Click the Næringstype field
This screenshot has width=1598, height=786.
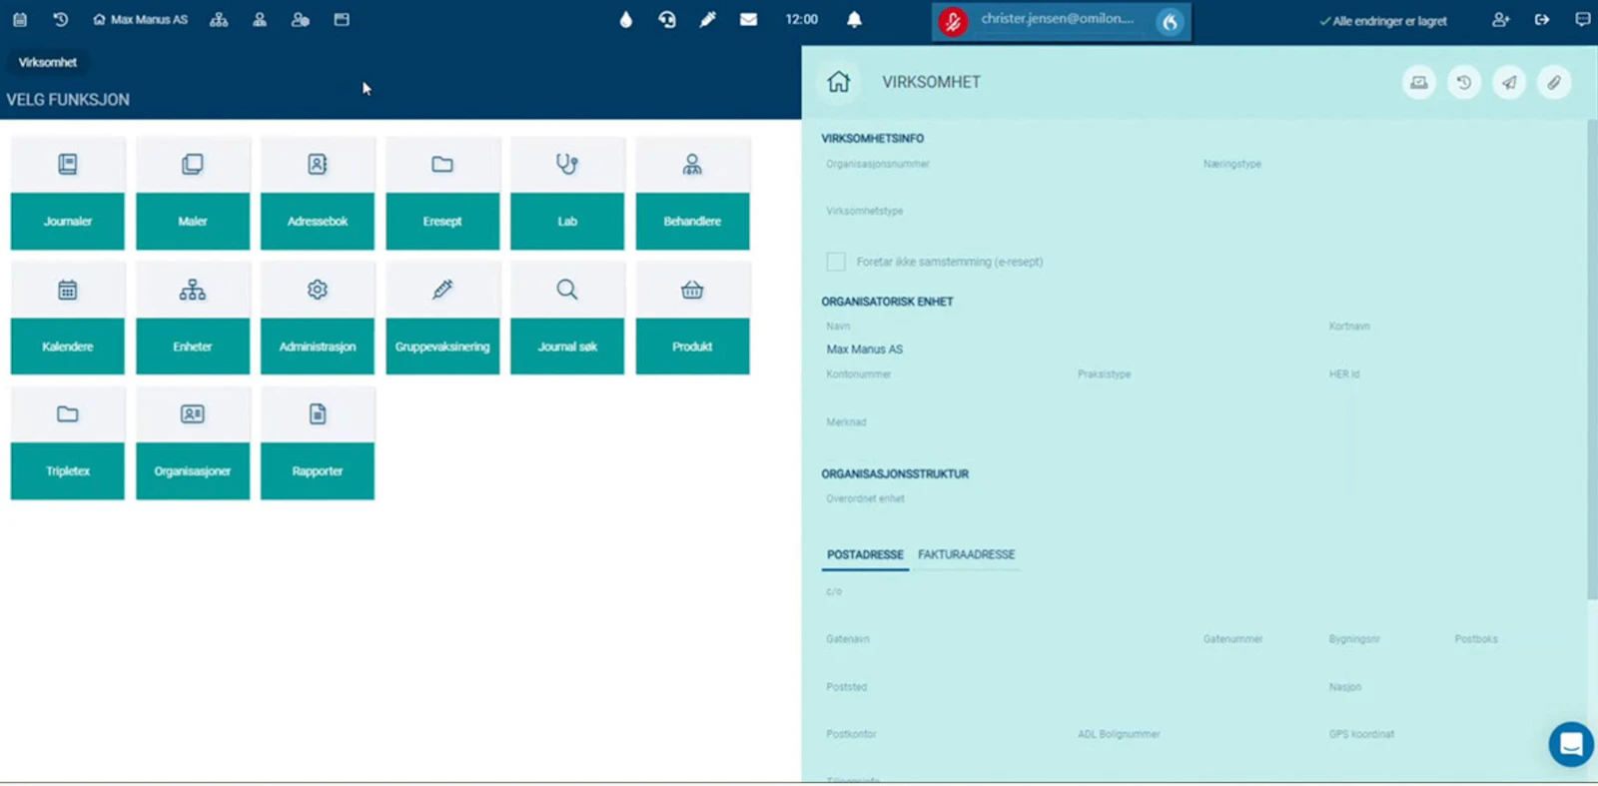(x=1384, y=173)
